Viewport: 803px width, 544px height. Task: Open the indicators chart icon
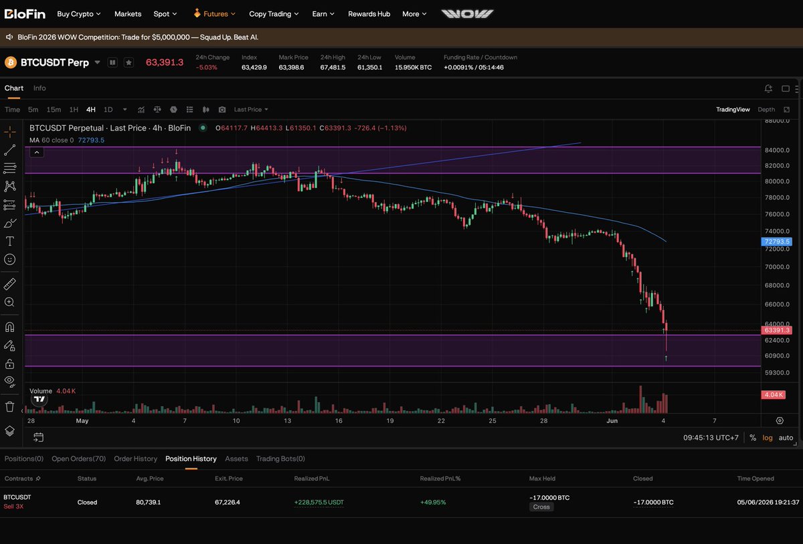pyautogui.click(x=141, y=110)
